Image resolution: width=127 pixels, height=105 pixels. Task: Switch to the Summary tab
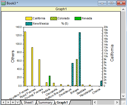click(45, 103)
